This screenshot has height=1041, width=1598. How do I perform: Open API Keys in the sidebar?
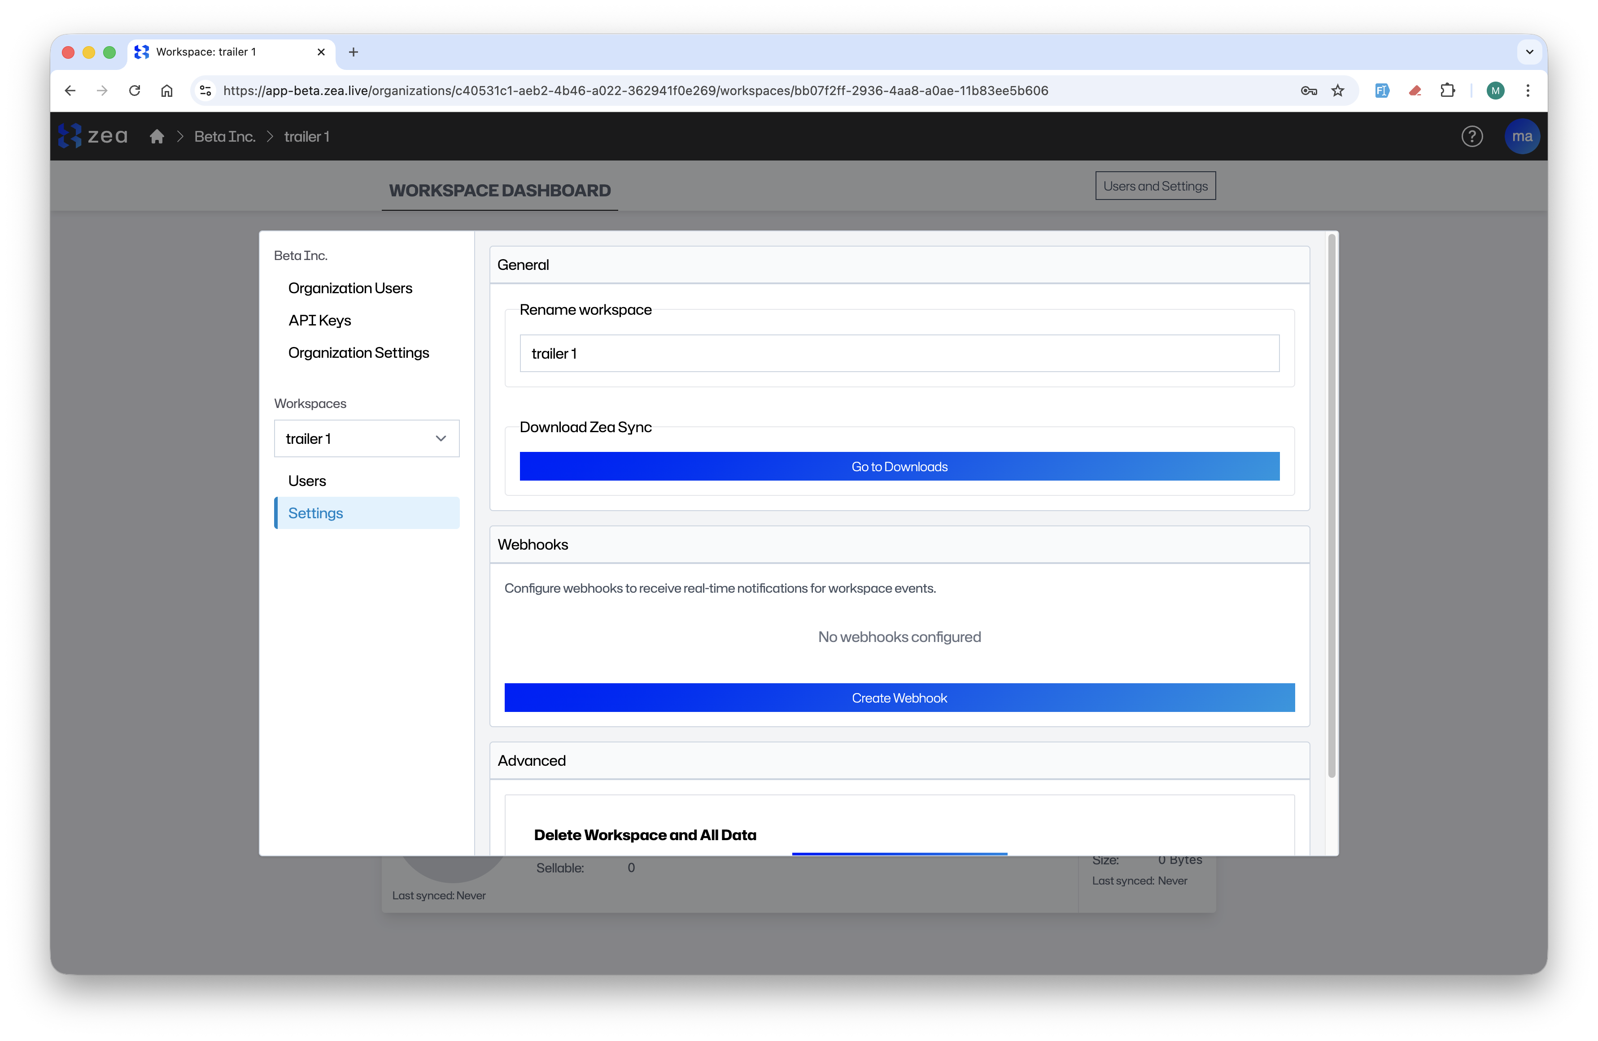[x=319, y=320]
